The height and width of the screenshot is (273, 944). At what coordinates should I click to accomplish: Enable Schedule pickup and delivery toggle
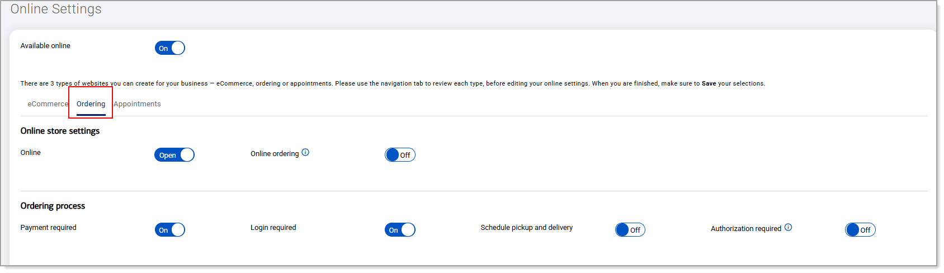[x=630, y=230]
